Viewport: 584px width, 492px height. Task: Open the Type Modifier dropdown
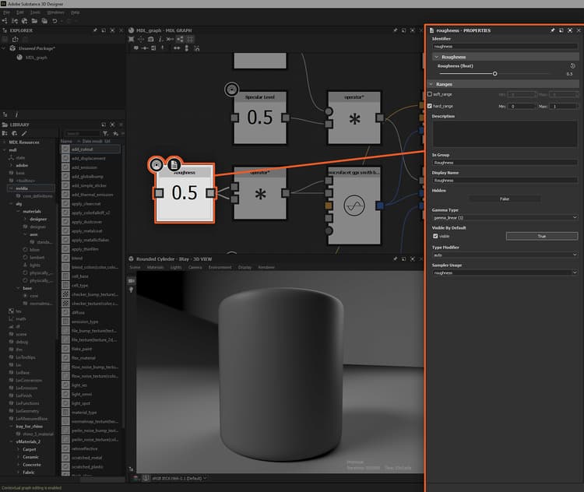tap(505, 255)
